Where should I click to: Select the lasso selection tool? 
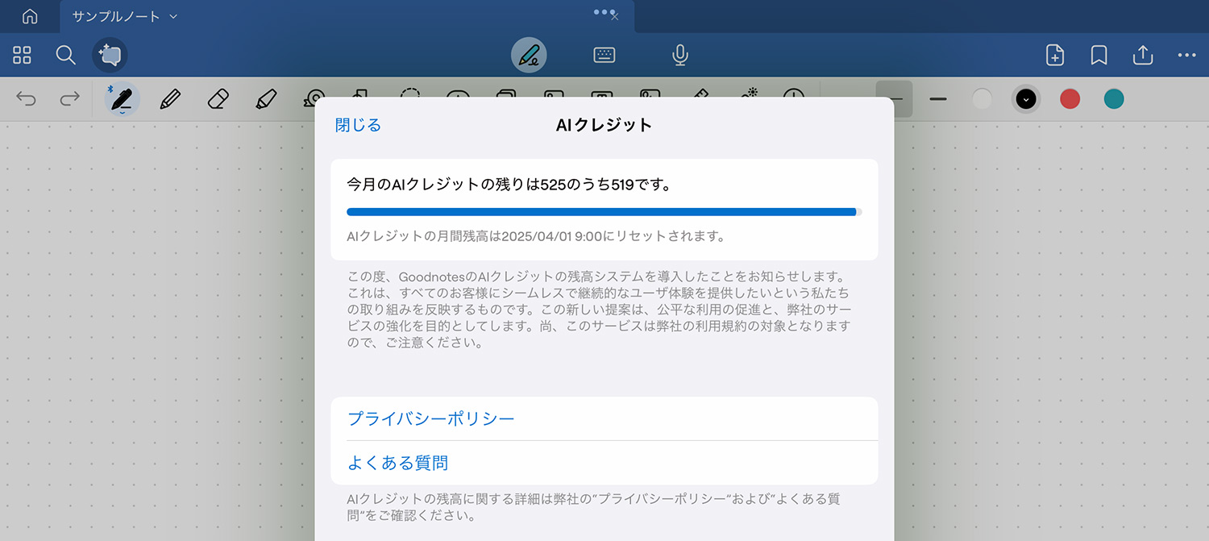410,93
